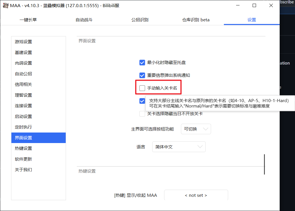Image resolution: width=295 pixels, height=211 pixels.
Task: Close the MAA window
Action: point(271,5)
